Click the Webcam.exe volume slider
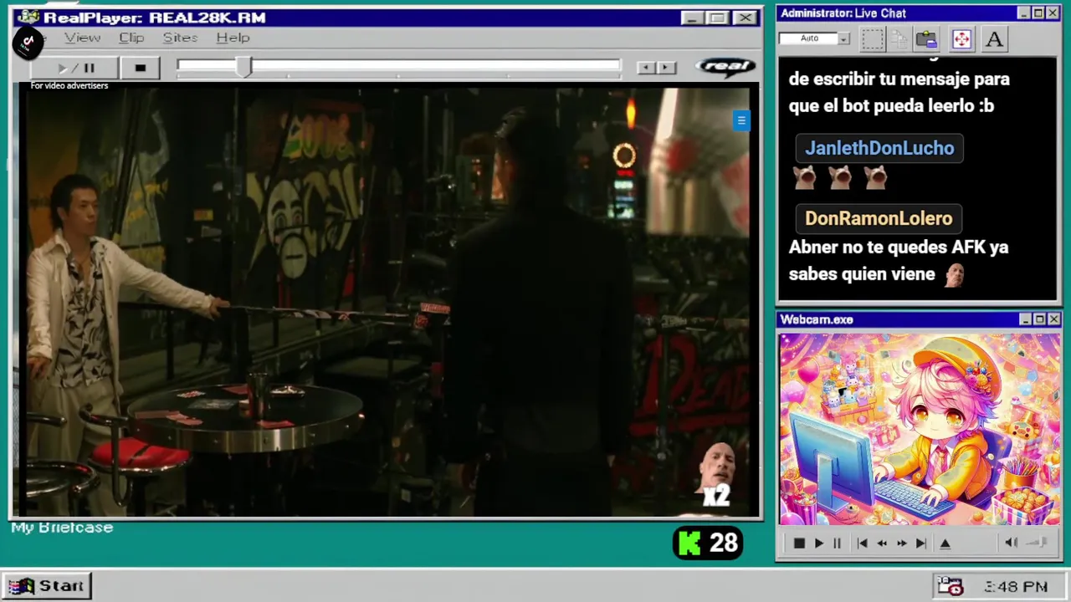This screenshot has height=602, width=1071. coord(1037,543)
